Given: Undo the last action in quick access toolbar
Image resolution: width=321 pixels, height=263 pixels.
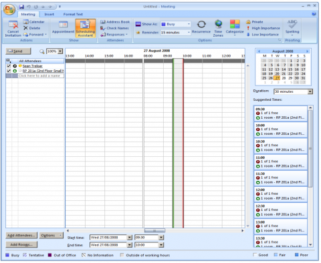Looking at the screenshot, I should [29, 7].
